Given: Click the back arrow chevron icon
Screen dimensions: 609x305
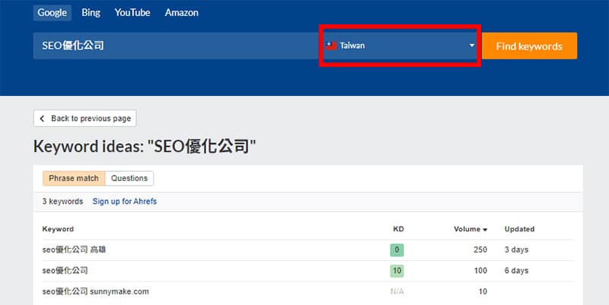Looking at the screenshot, I should click(x=43, y=119).
